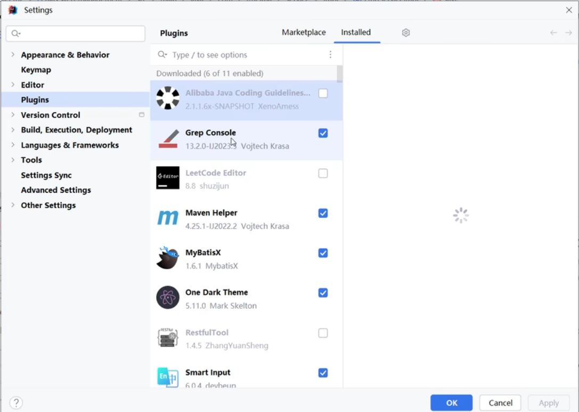
Task: Click the Alibaba Java Coding Guidelines plugin icon
Action: click(x=168, y=98)
